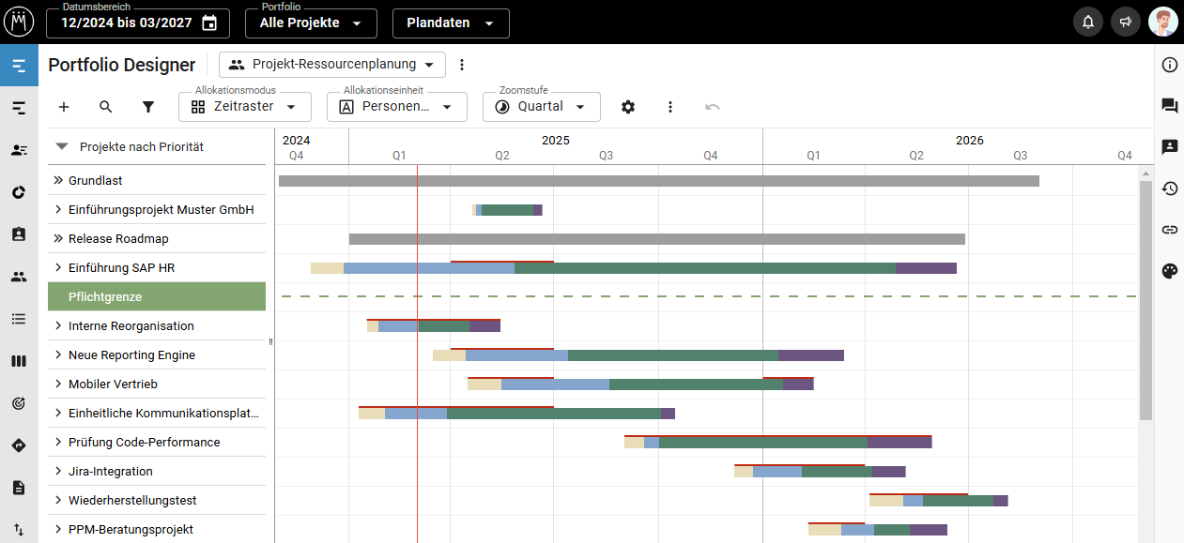
Task: Expand the Grundlast double chevron
Action: (58, 180)
